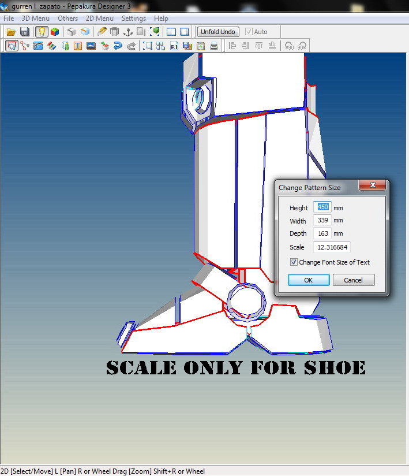The image size is (409, 476).
Task: Click the Unfold Undo button
Action: 218,32
